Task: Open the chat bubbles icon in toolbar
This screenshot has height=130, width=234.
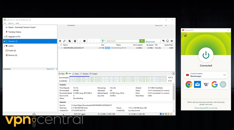Action: pos(164,41)
